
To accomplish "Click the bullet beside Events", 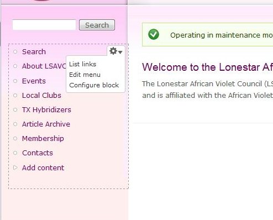I will (15, 81).
